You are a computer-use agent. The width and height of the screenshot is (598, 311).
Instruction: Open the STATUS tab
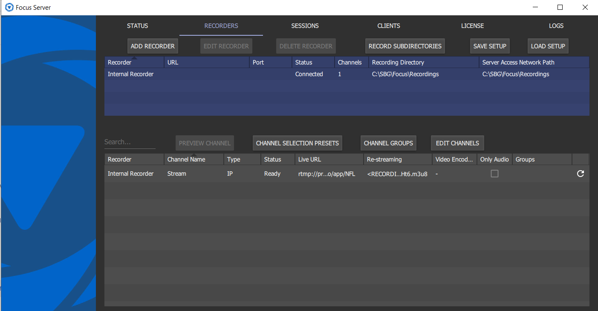tap(138, 26)
